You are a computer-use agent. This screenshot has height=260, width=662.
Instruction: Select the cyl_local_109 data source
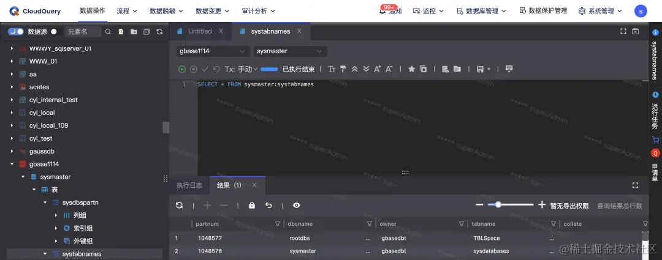(48, 125)
